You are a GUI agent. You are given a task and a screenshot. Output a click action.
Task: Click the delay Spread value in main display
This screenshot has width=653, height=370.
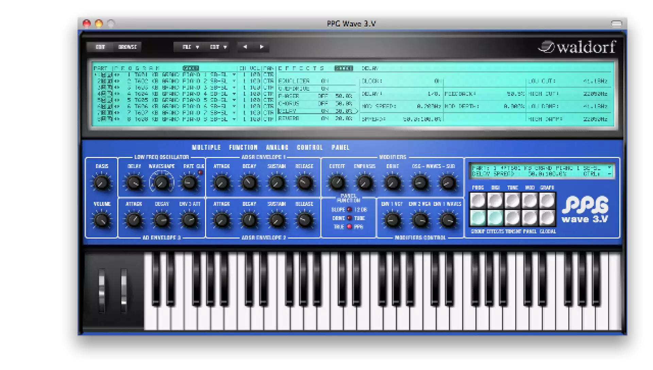pos(422,119)
